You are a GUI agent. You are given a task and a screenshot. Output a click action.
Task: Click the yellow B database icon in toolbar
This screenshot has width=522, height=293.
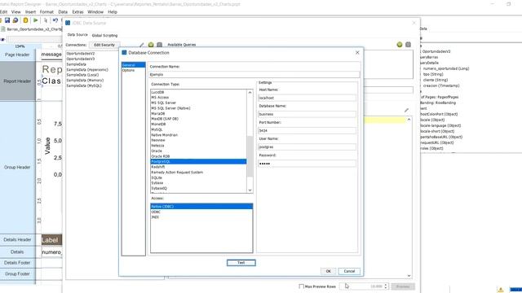tap(25, 20)
